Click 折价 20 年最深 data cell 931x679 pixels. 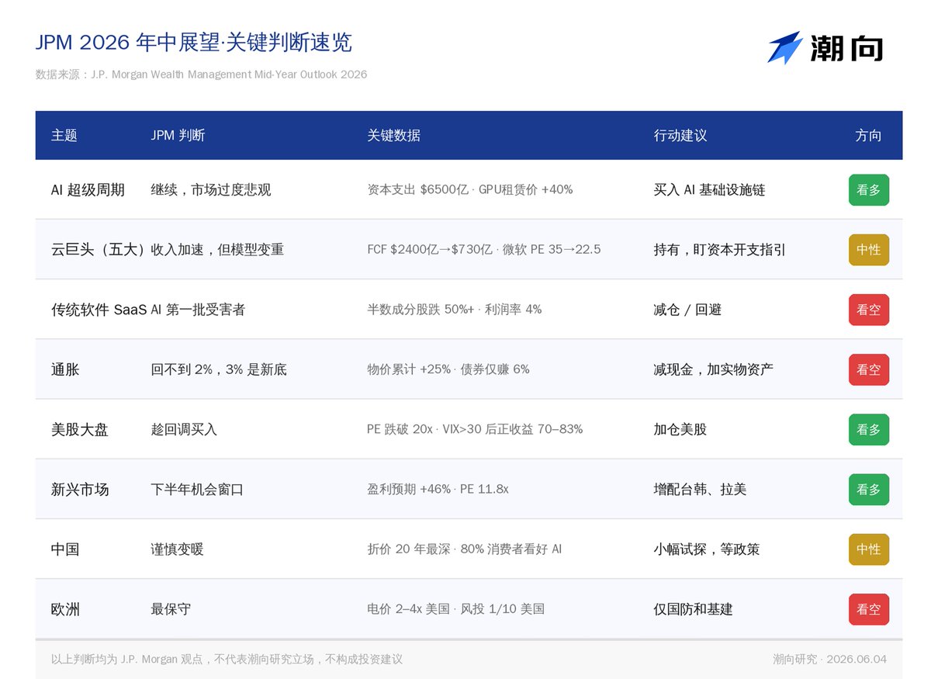[x=465, y=549]
